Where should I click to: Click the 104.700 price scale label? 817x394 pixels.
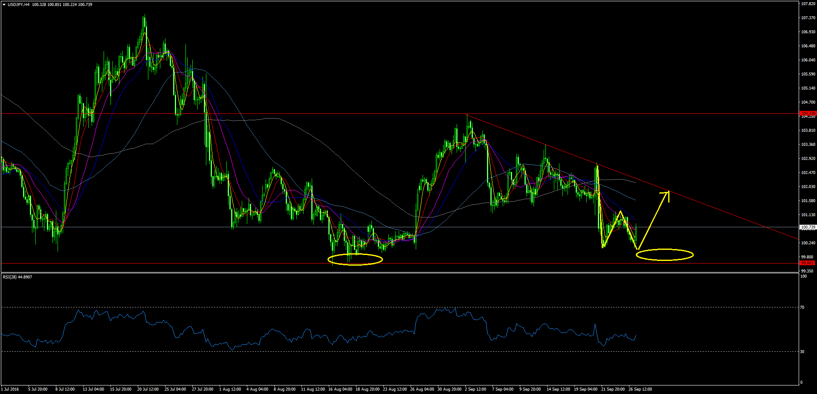click(808, 102)
